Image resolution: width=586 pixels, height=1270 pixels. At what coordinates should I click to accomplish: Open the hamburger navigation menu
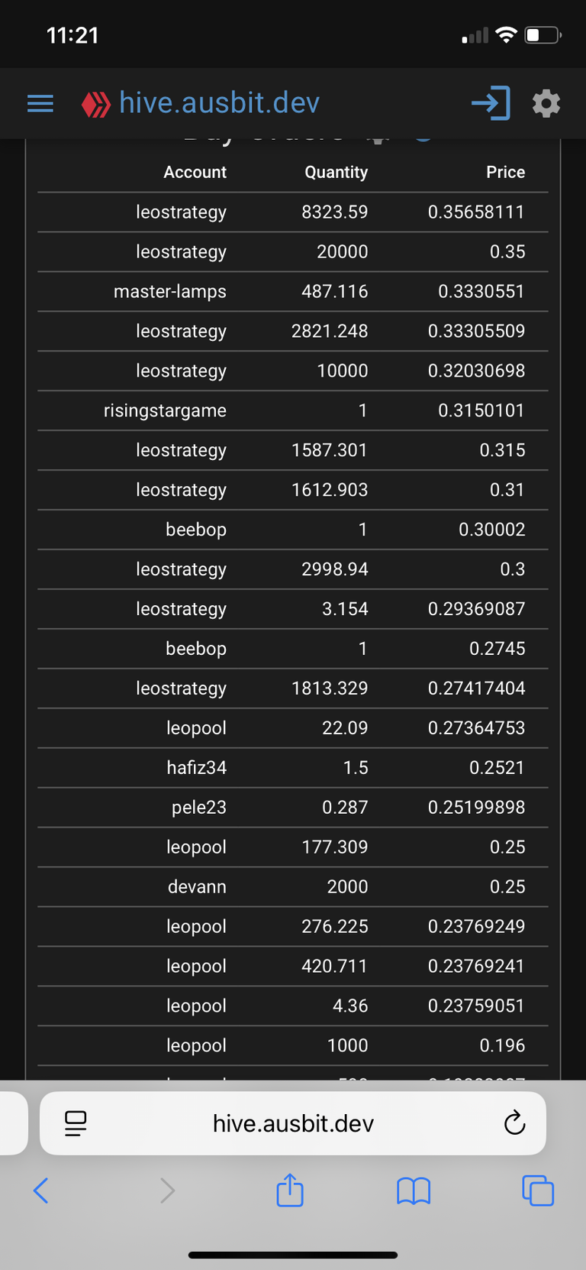[40, 103]
